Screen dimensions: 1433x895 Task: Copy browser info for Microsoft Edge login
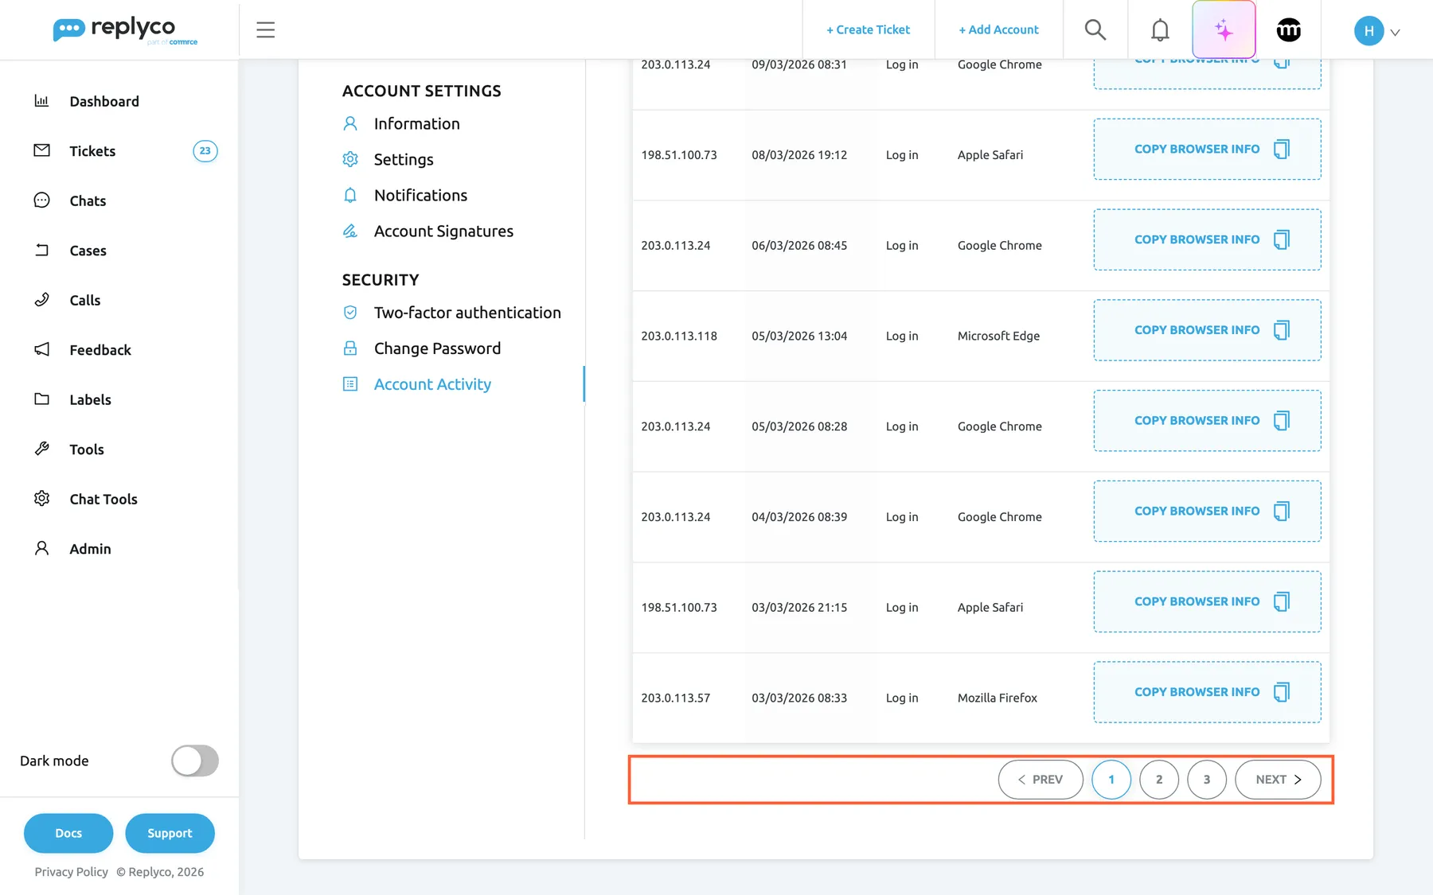coord(1207,330)
